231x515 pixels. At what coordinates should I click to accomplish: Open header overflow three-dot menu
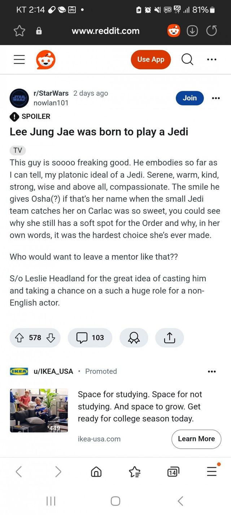click(x=212, y=60)
